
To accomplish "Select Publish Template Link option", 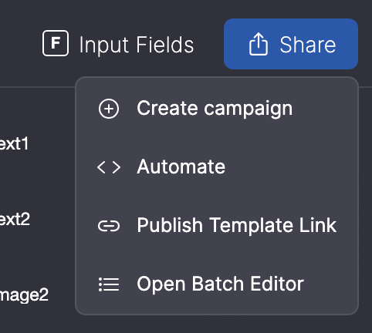I will coord(217,226).
